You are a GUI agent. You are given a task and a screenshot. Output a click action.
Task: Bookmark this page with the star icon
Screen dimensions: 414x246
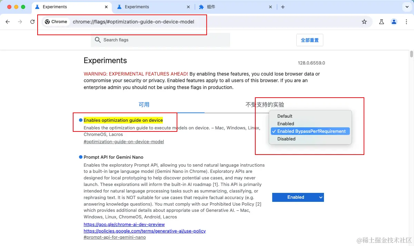[x=364, y=22]
